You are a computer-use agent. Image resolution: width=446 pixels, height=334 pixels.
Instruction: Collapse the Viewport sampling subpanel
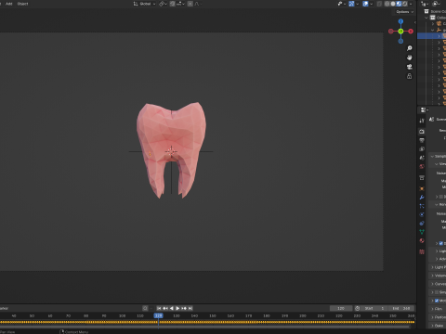[437, 164]
